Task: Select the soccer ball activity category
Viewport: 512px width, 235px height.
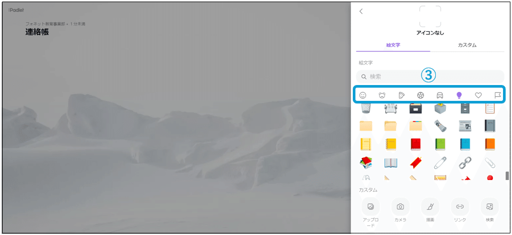Action: pos(420,95)
